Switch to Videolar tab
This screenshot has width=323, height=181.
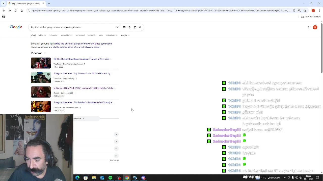coord(43,35)
